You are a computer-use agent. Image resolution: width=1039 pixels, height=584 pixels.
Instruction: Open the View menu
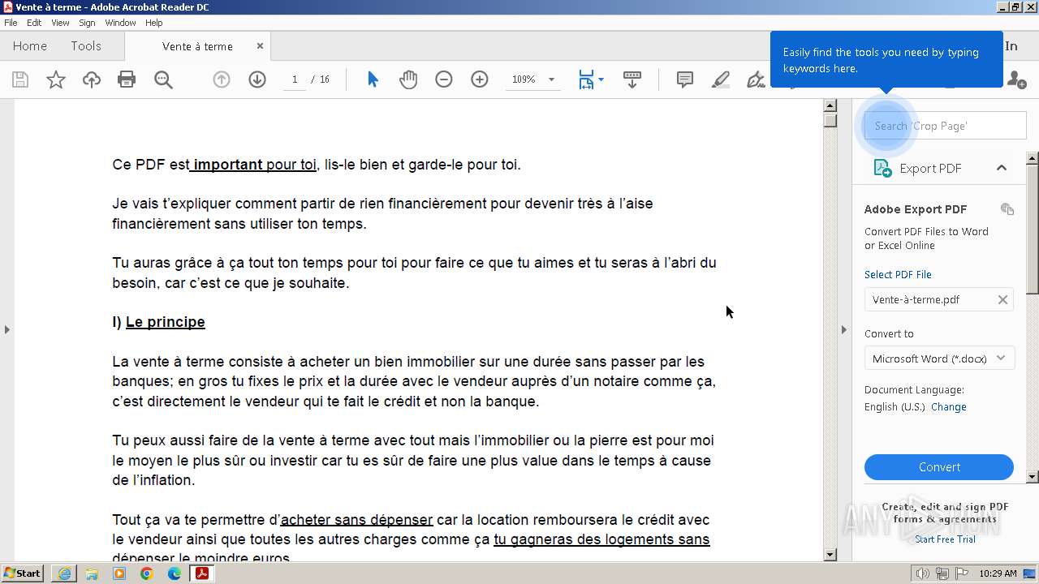[x=60, y=23]
